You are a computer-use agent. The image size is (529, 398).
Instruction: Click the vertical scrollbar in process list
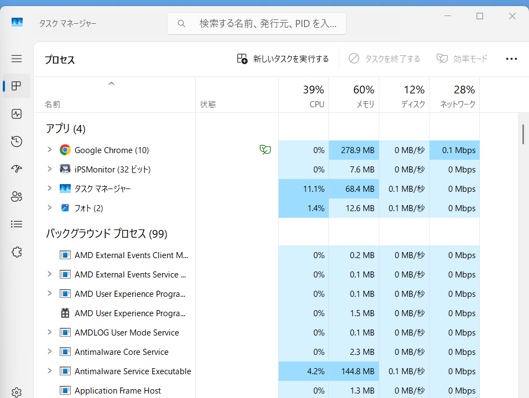523,134
